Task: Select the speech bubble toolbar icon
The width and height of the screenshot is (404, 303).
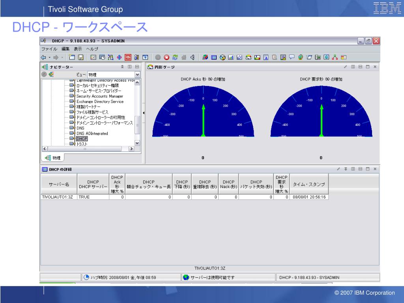Action: 292,58
